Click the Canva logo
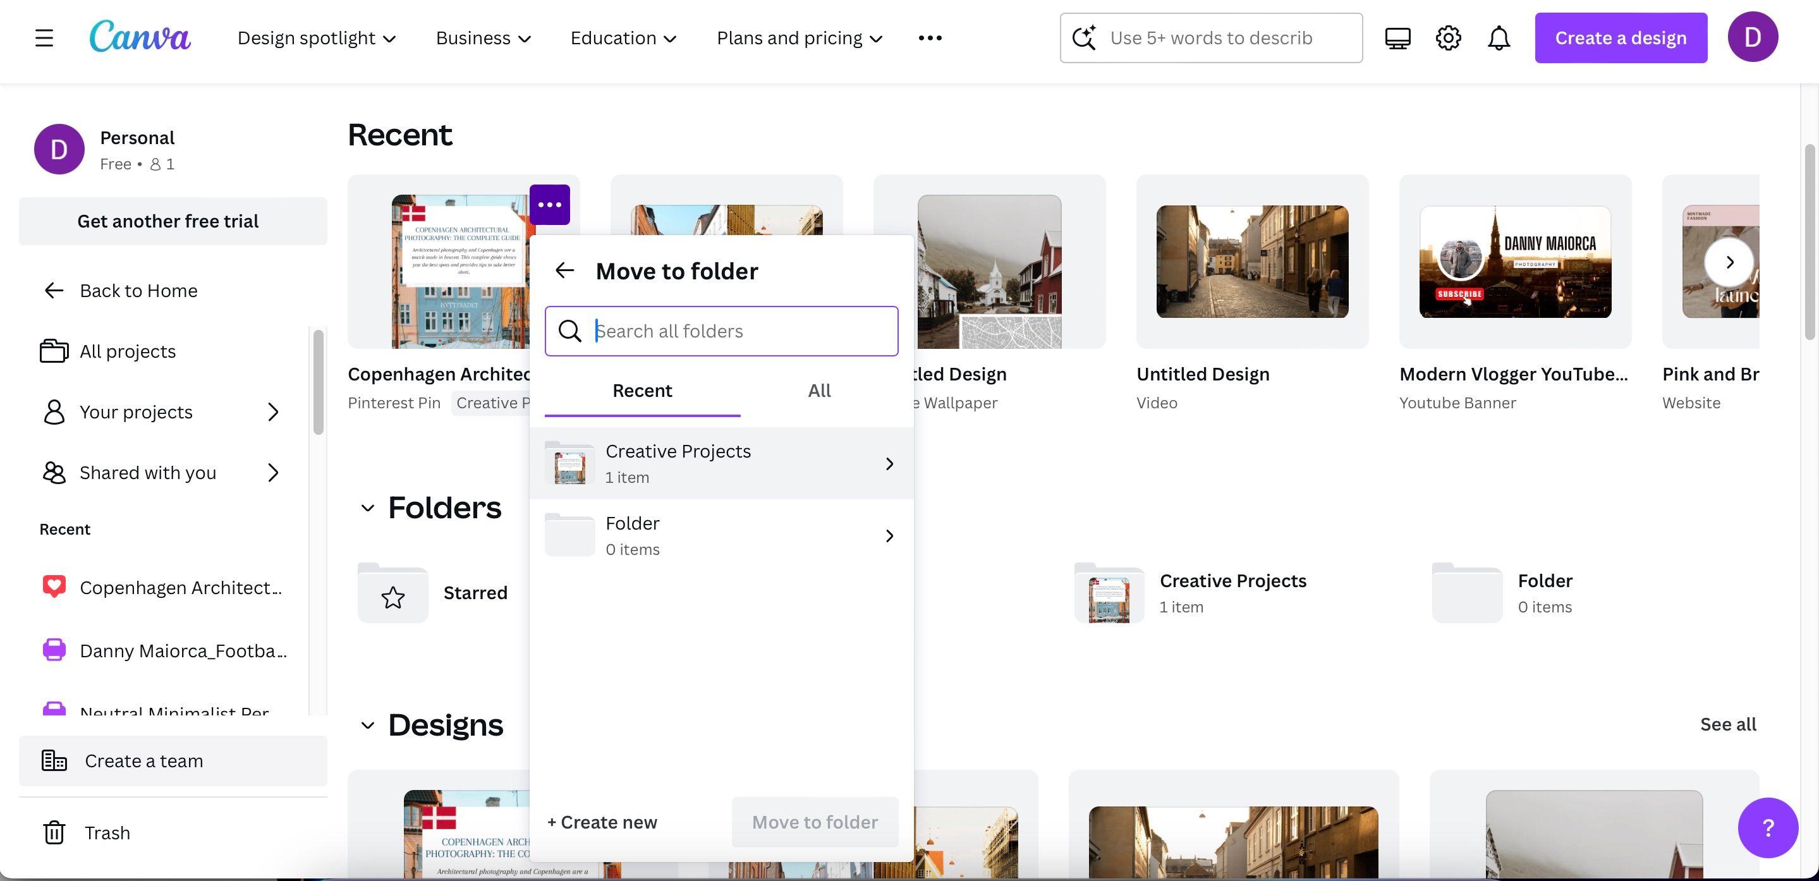Screen dimensions: 1819x881 140,37
